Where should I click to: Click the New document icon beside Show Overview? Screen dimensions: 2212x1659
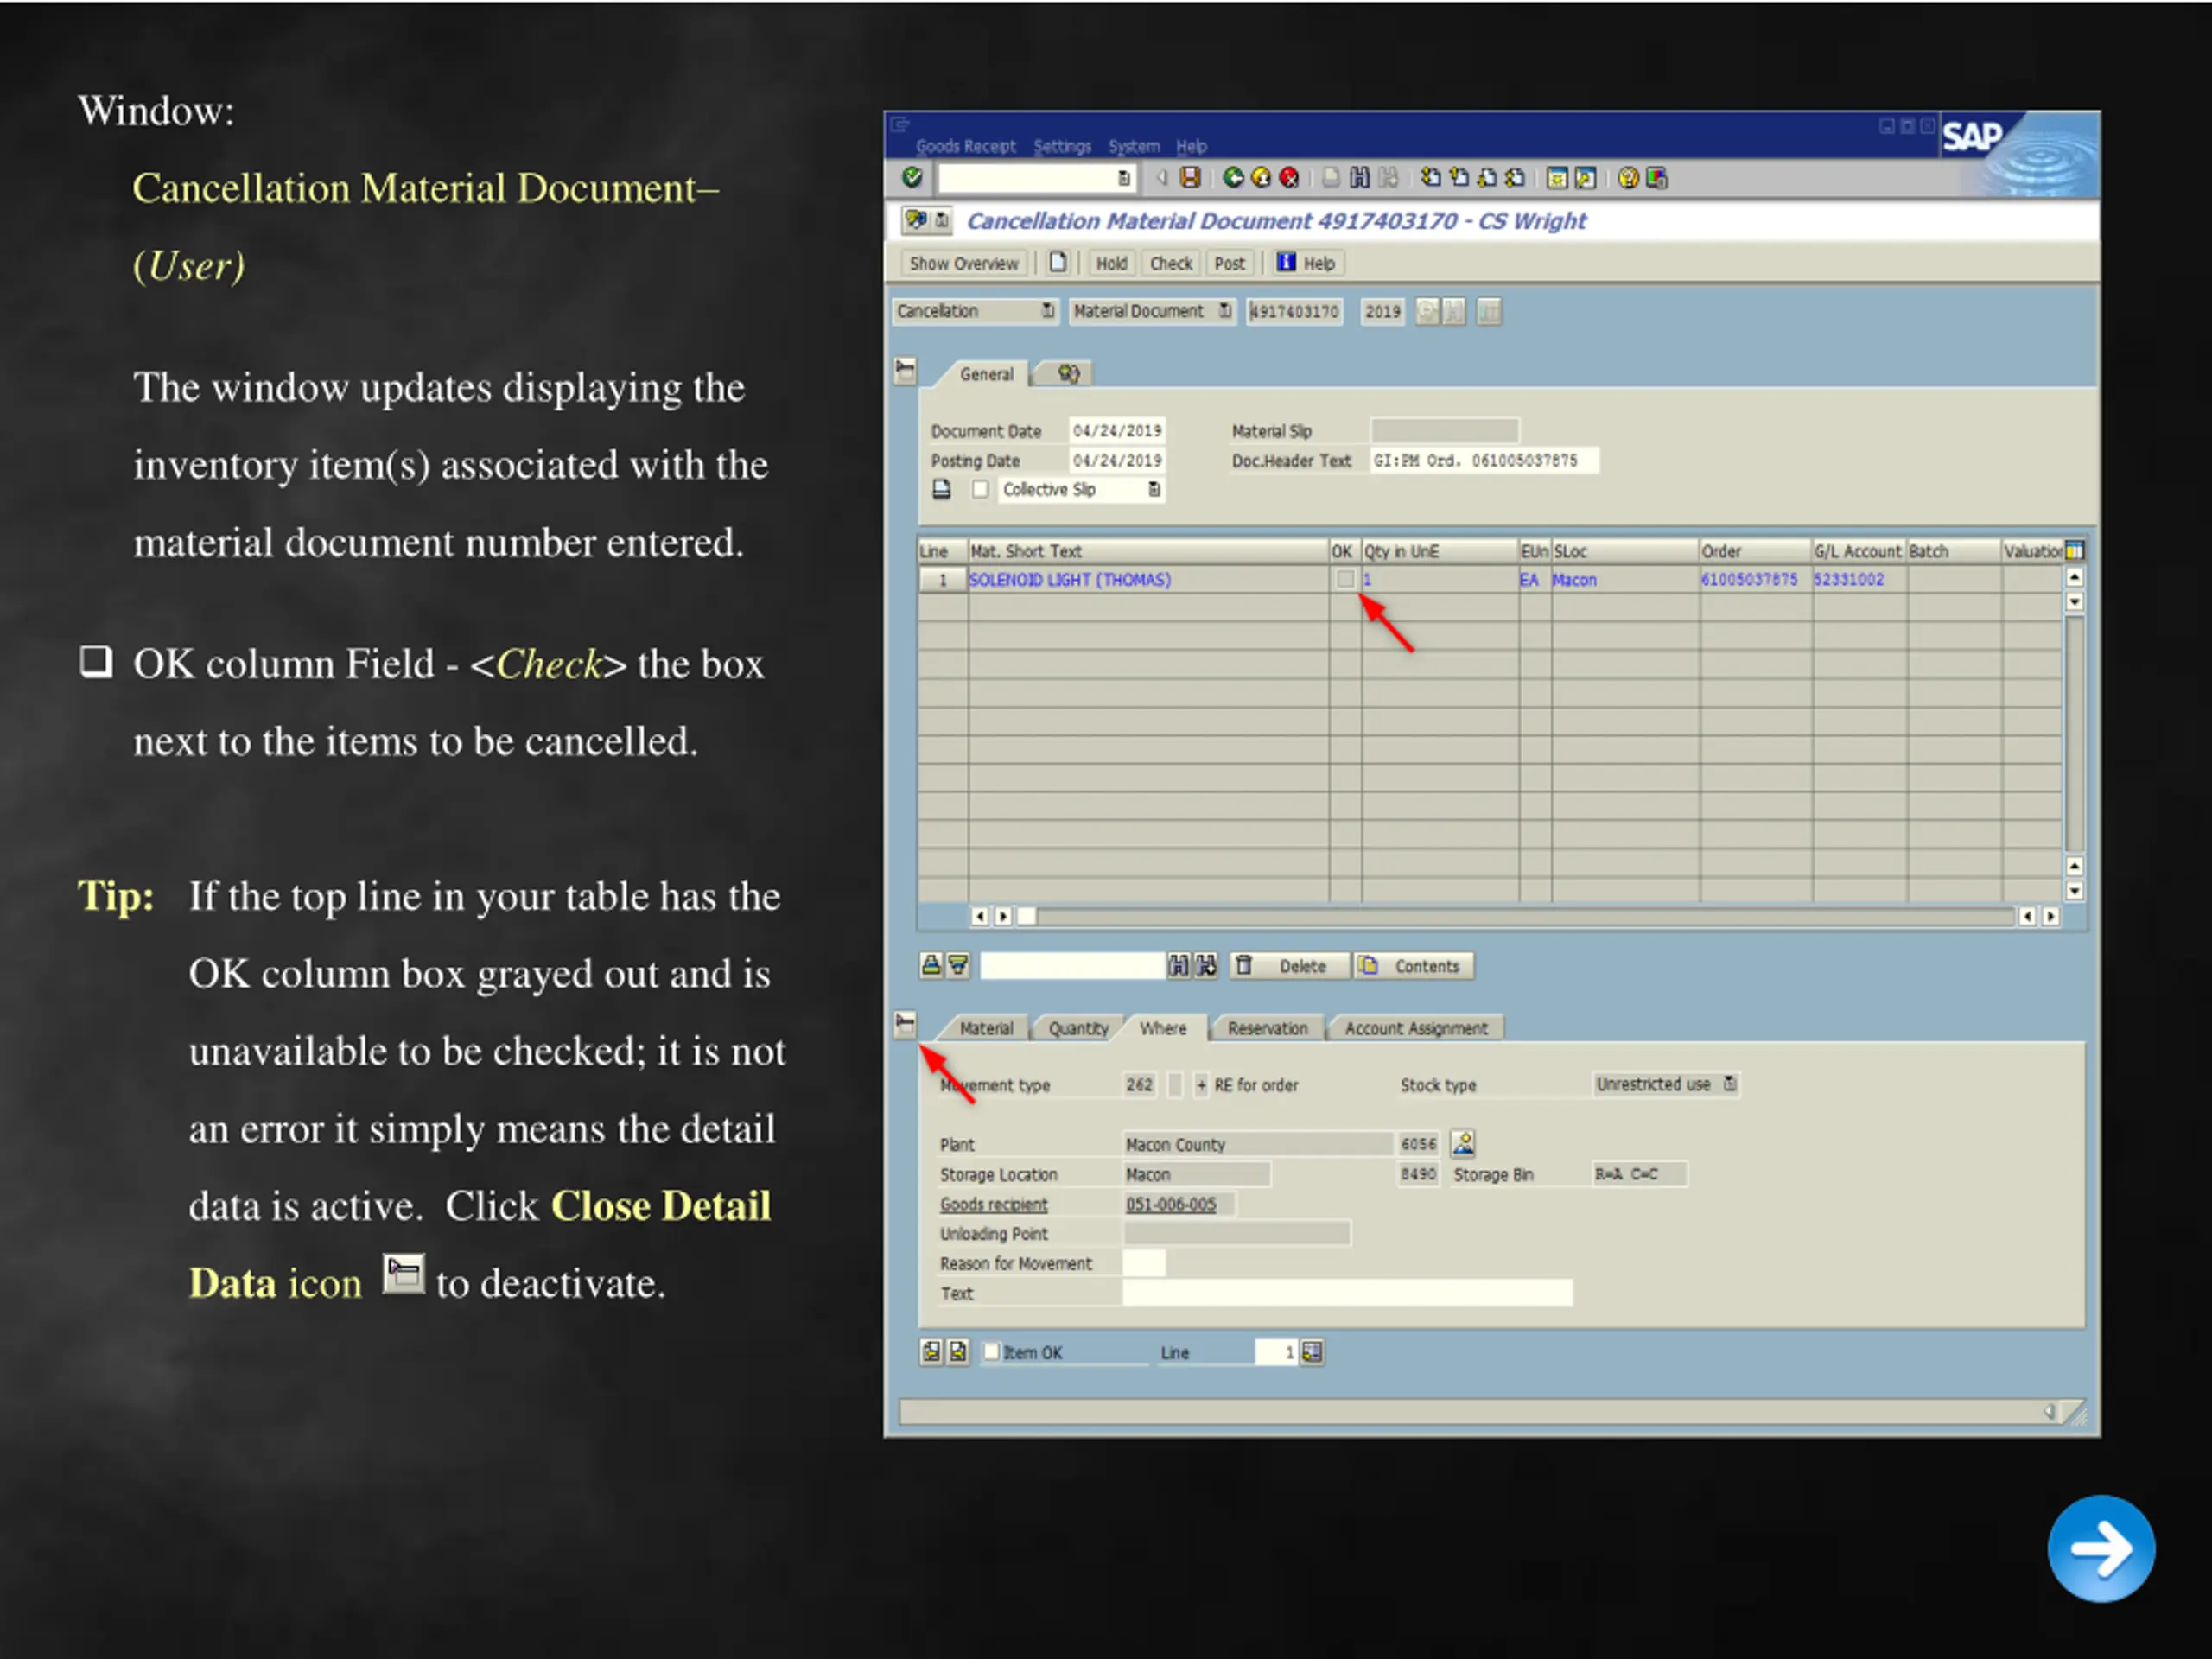[1057, 263]
